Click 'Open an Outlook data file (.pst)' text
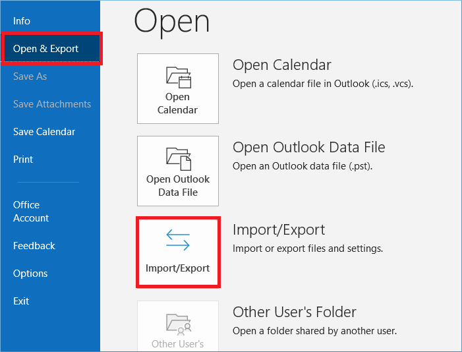 303,166
